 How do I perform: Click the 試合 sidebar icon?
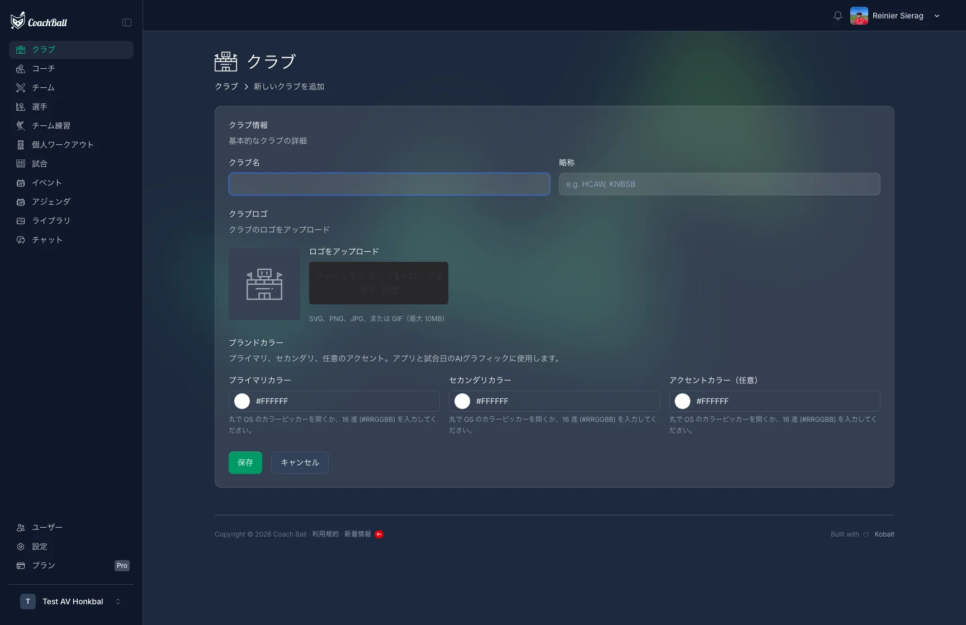click(x=21, y=163)
